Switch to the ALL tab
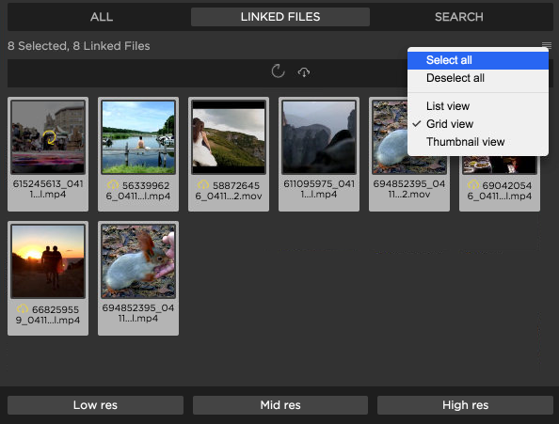Image resolution: width=559 pixels, height=424 pixels. (102, 17)
